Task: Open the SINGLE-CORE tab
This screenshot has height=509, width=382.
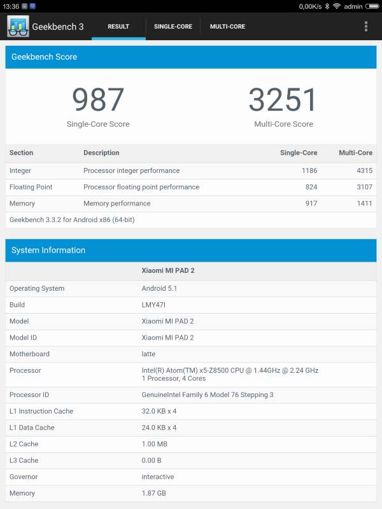Action: (x=173, y=27)
